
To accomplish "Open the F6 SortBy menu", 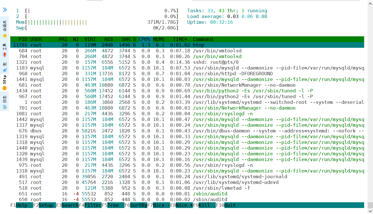I will 136,205.
